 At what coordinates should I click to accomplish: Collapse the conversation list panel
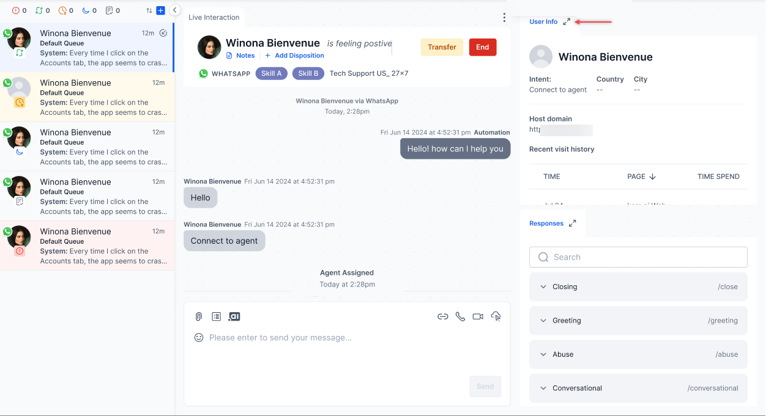174,10
